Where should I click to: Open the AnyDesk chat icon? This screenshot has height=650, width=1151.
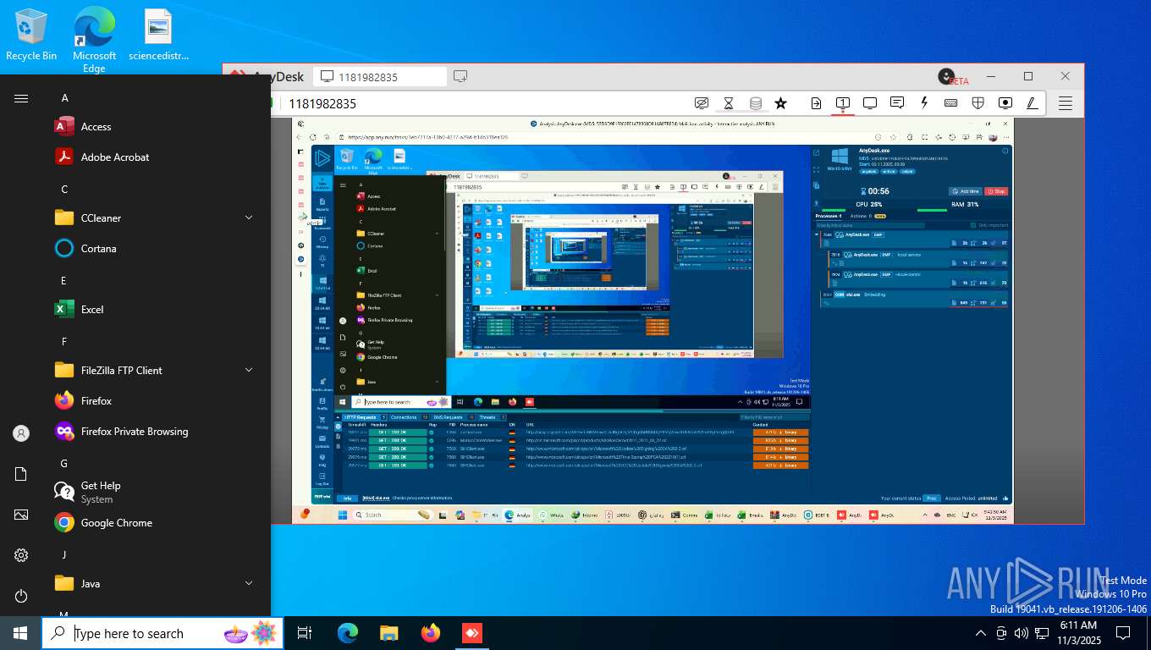[x=897, y=103]
